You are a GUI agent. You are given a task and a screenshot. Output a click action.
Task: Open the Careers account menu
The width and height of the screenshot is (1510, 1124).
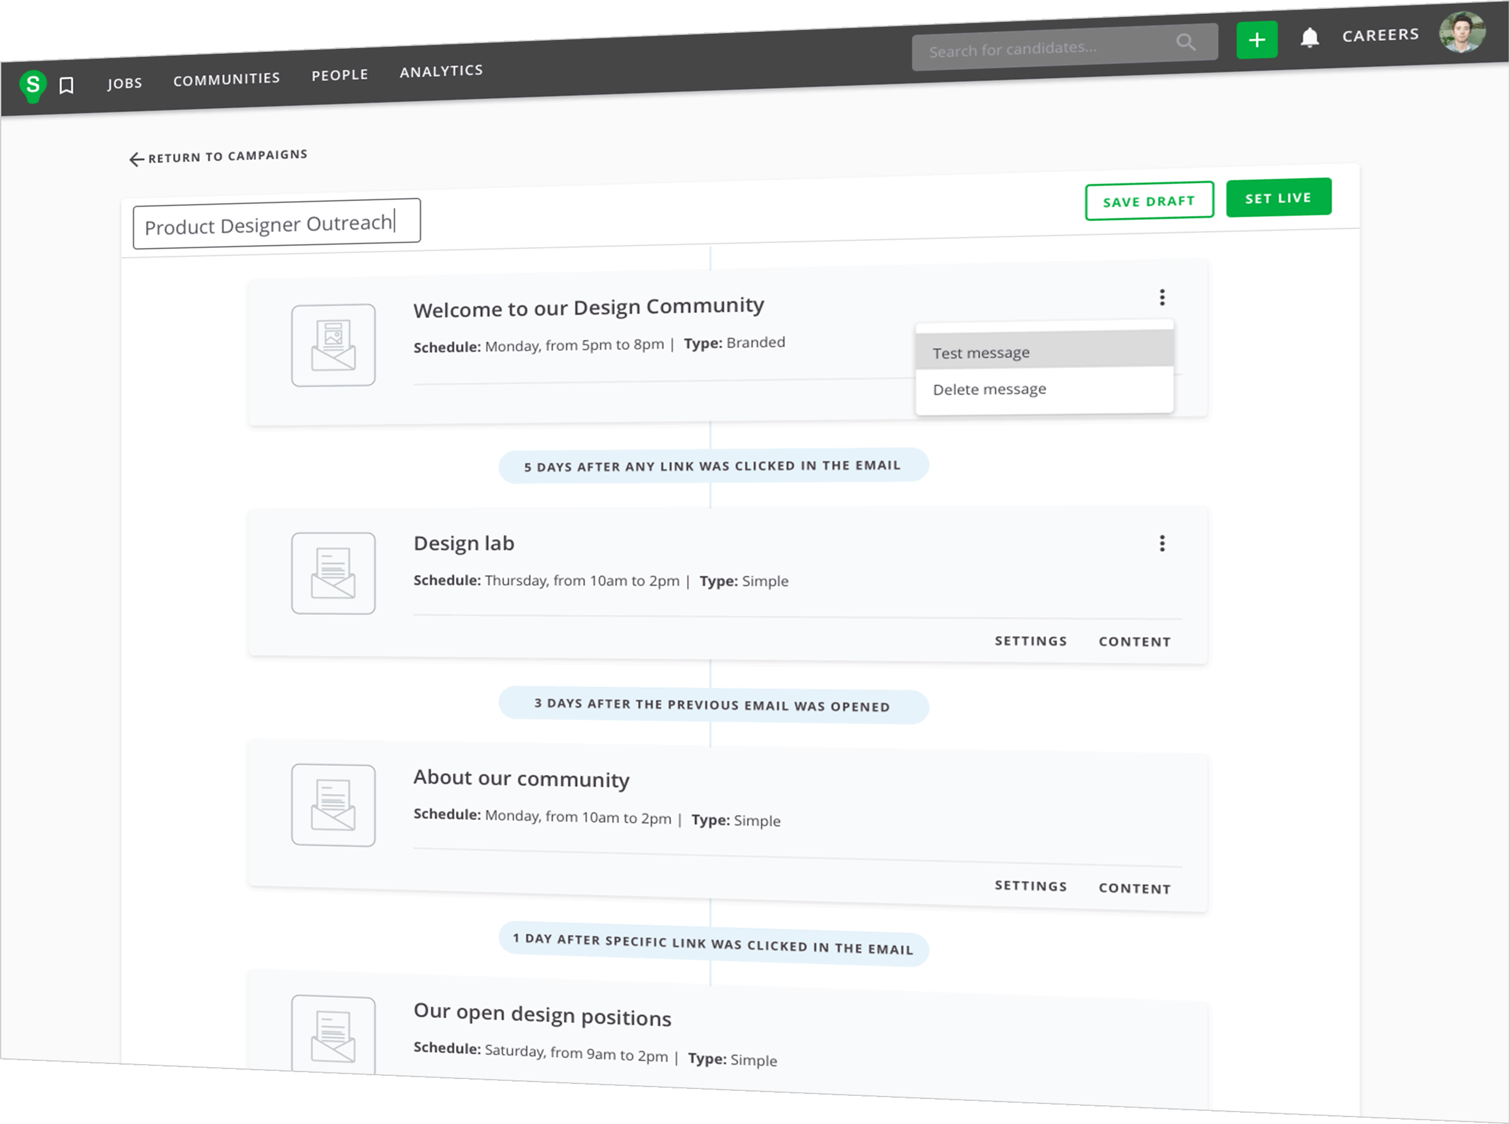pyautogui.click(x=1380, y=35)
